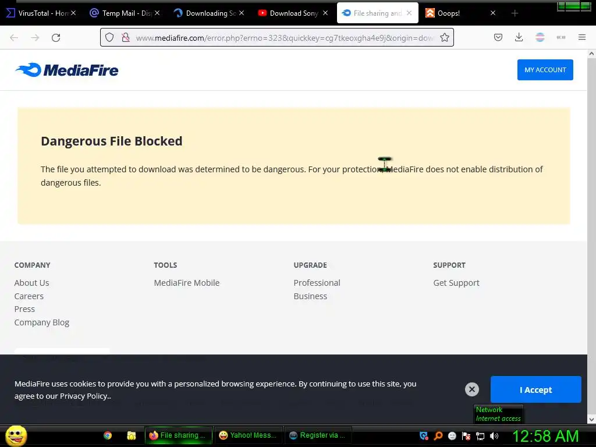596x447 pixels.
Task: Open MediaFire Mobile link
Action: click(187, 283)
